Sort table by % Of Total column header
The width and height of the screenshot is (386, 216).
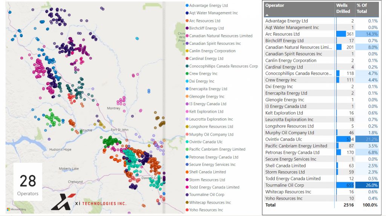point(361,8)
